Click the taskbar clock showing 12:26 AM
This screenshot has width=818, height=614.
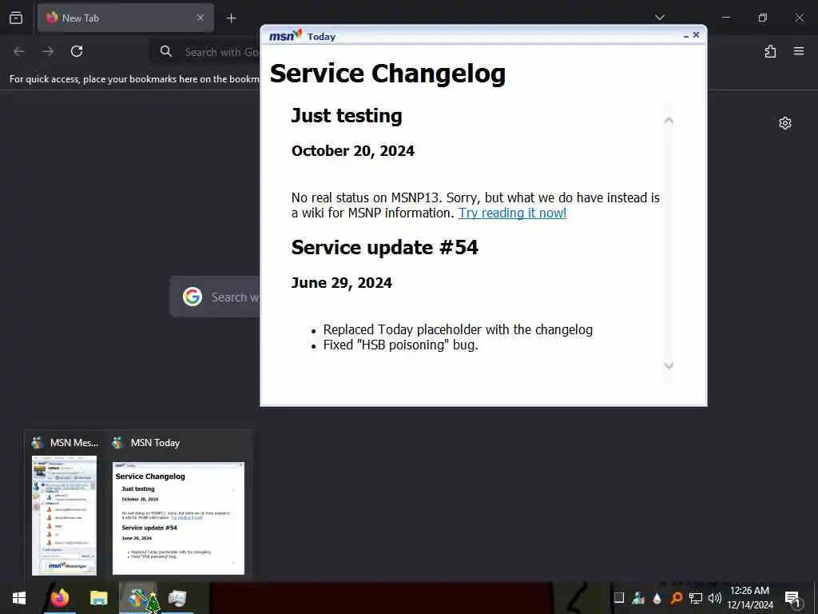(x=749, y=598)
